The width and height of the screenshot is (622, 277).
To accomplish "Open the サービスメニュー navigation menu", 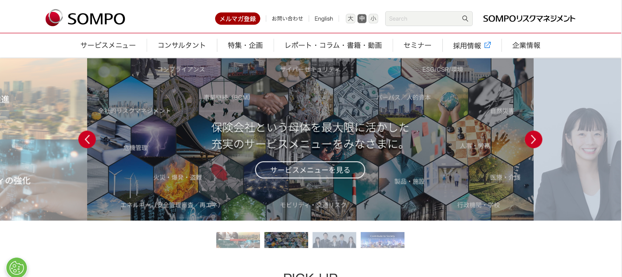I will coord(108,45).
